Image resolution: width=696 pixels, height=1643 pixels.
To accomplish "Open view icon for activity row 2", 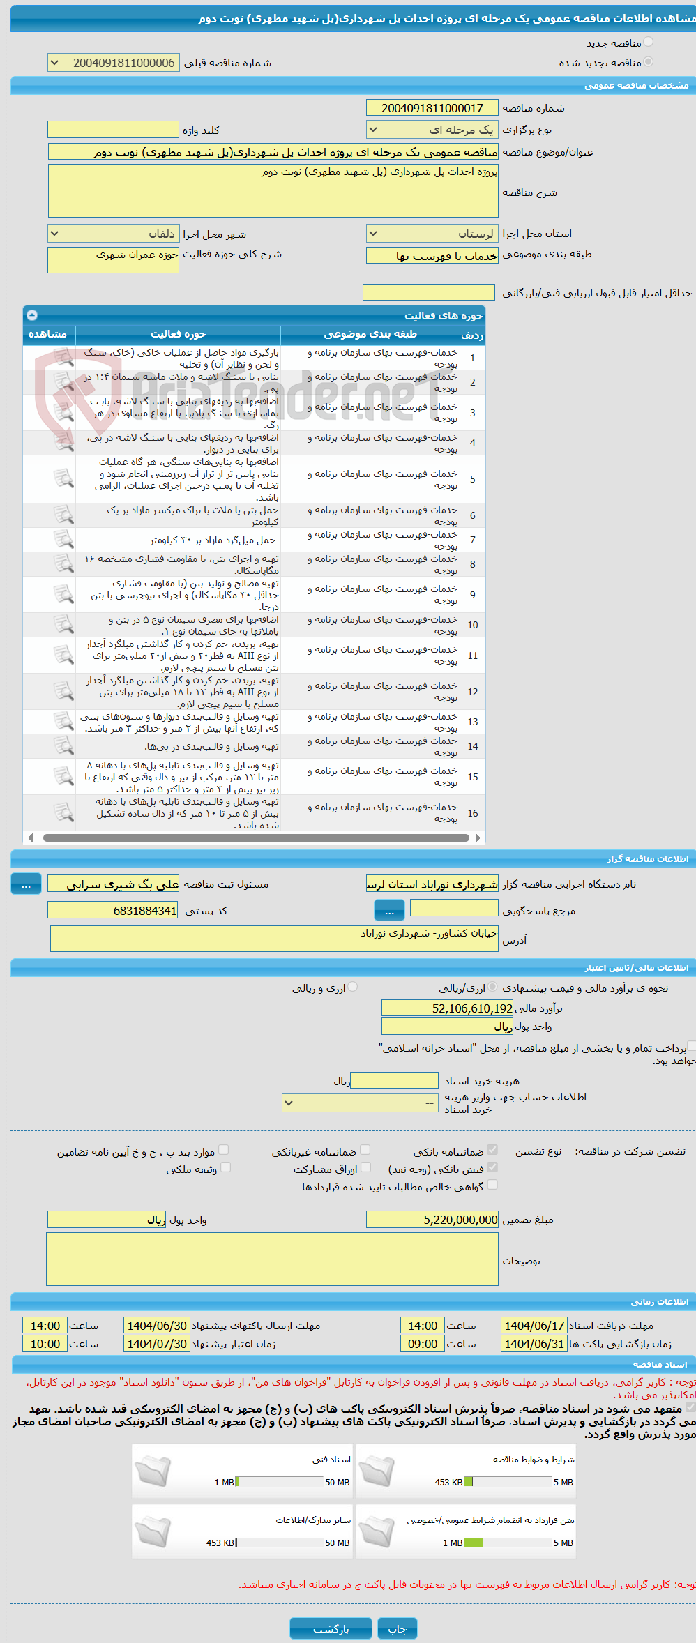I will pyautogui.click(x=63, y=382).
